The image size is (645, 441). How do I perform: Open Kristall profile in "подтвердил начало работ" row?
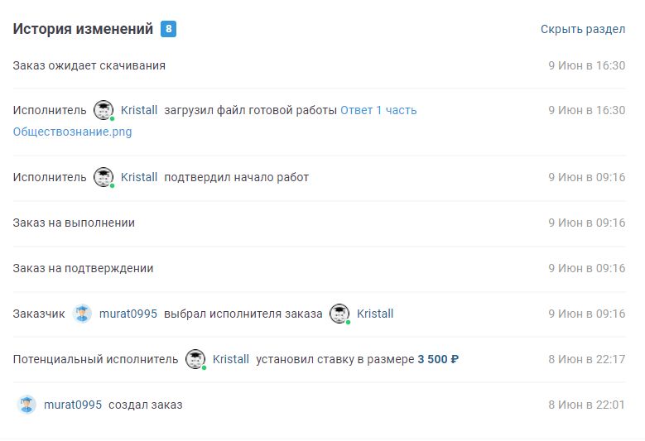[139, 177]
